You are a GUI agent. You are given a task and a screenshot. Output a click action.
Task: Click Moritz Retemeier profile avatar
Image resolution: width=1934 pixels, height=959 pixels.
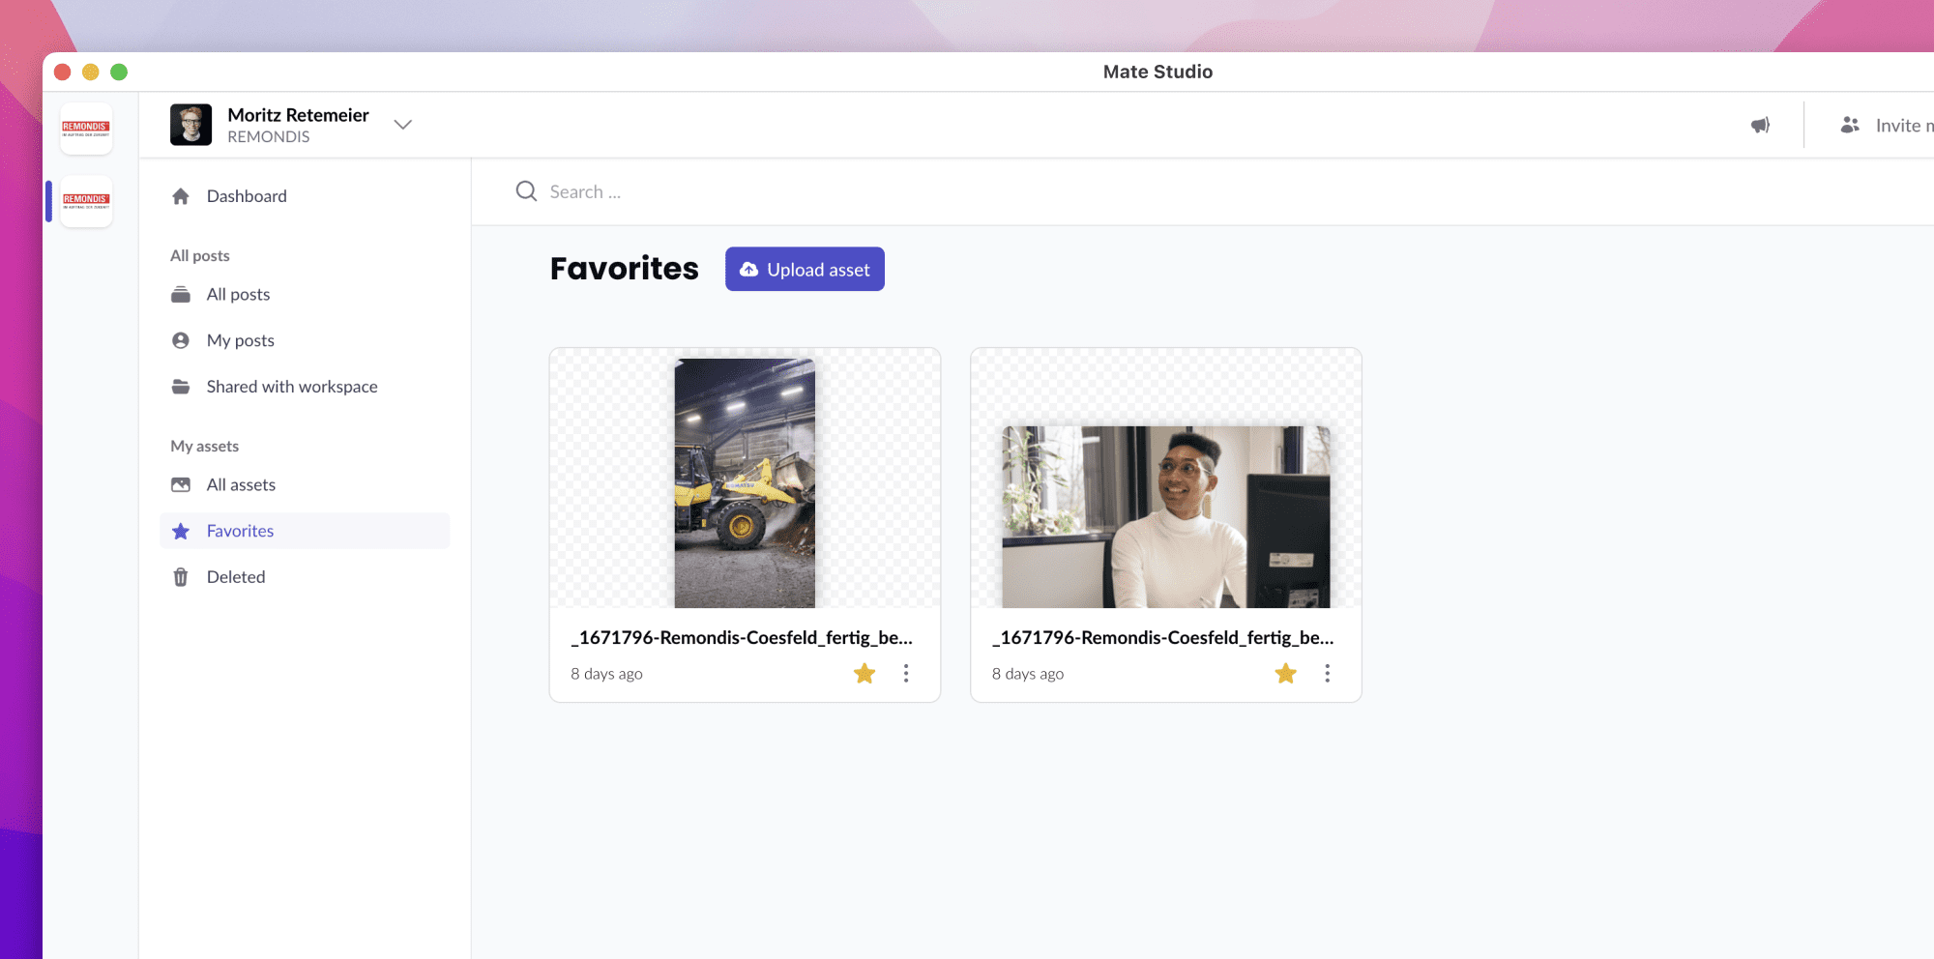tap(190, 125)
